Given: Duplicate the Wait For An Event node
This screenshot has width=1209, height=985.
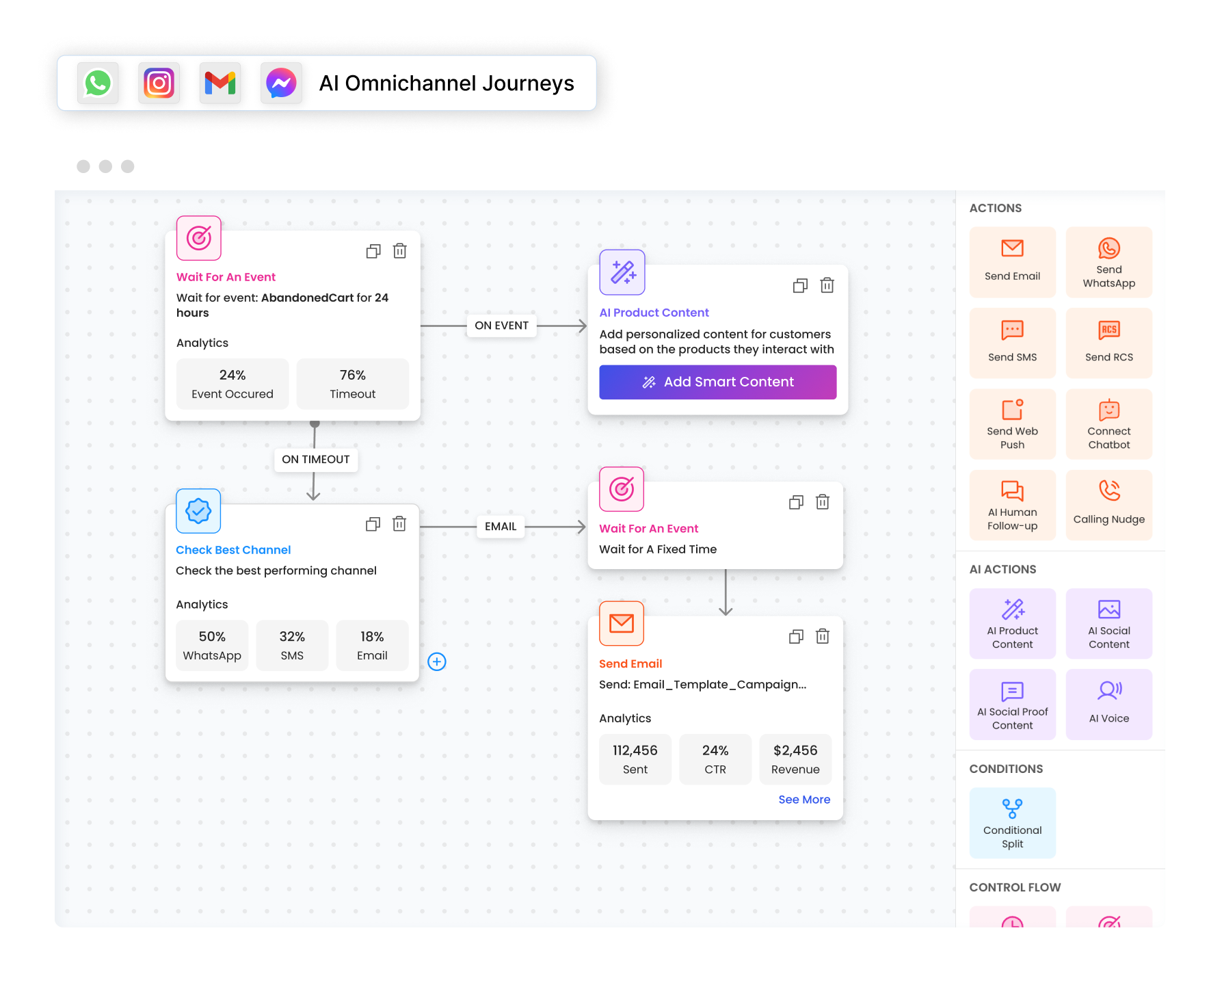Looking at the screenshot, I should coord(373,251).
